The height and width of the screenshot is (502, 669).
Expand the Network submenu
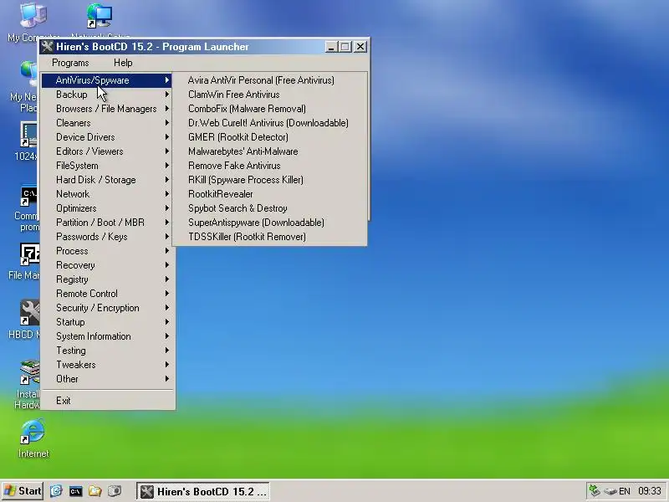[107, 194]
